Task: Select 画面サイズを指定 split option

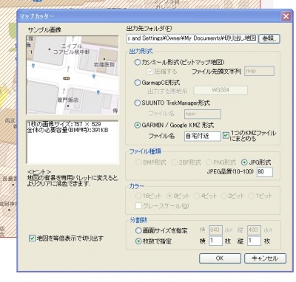Action: pyautogui.click(x=138, y=230)
